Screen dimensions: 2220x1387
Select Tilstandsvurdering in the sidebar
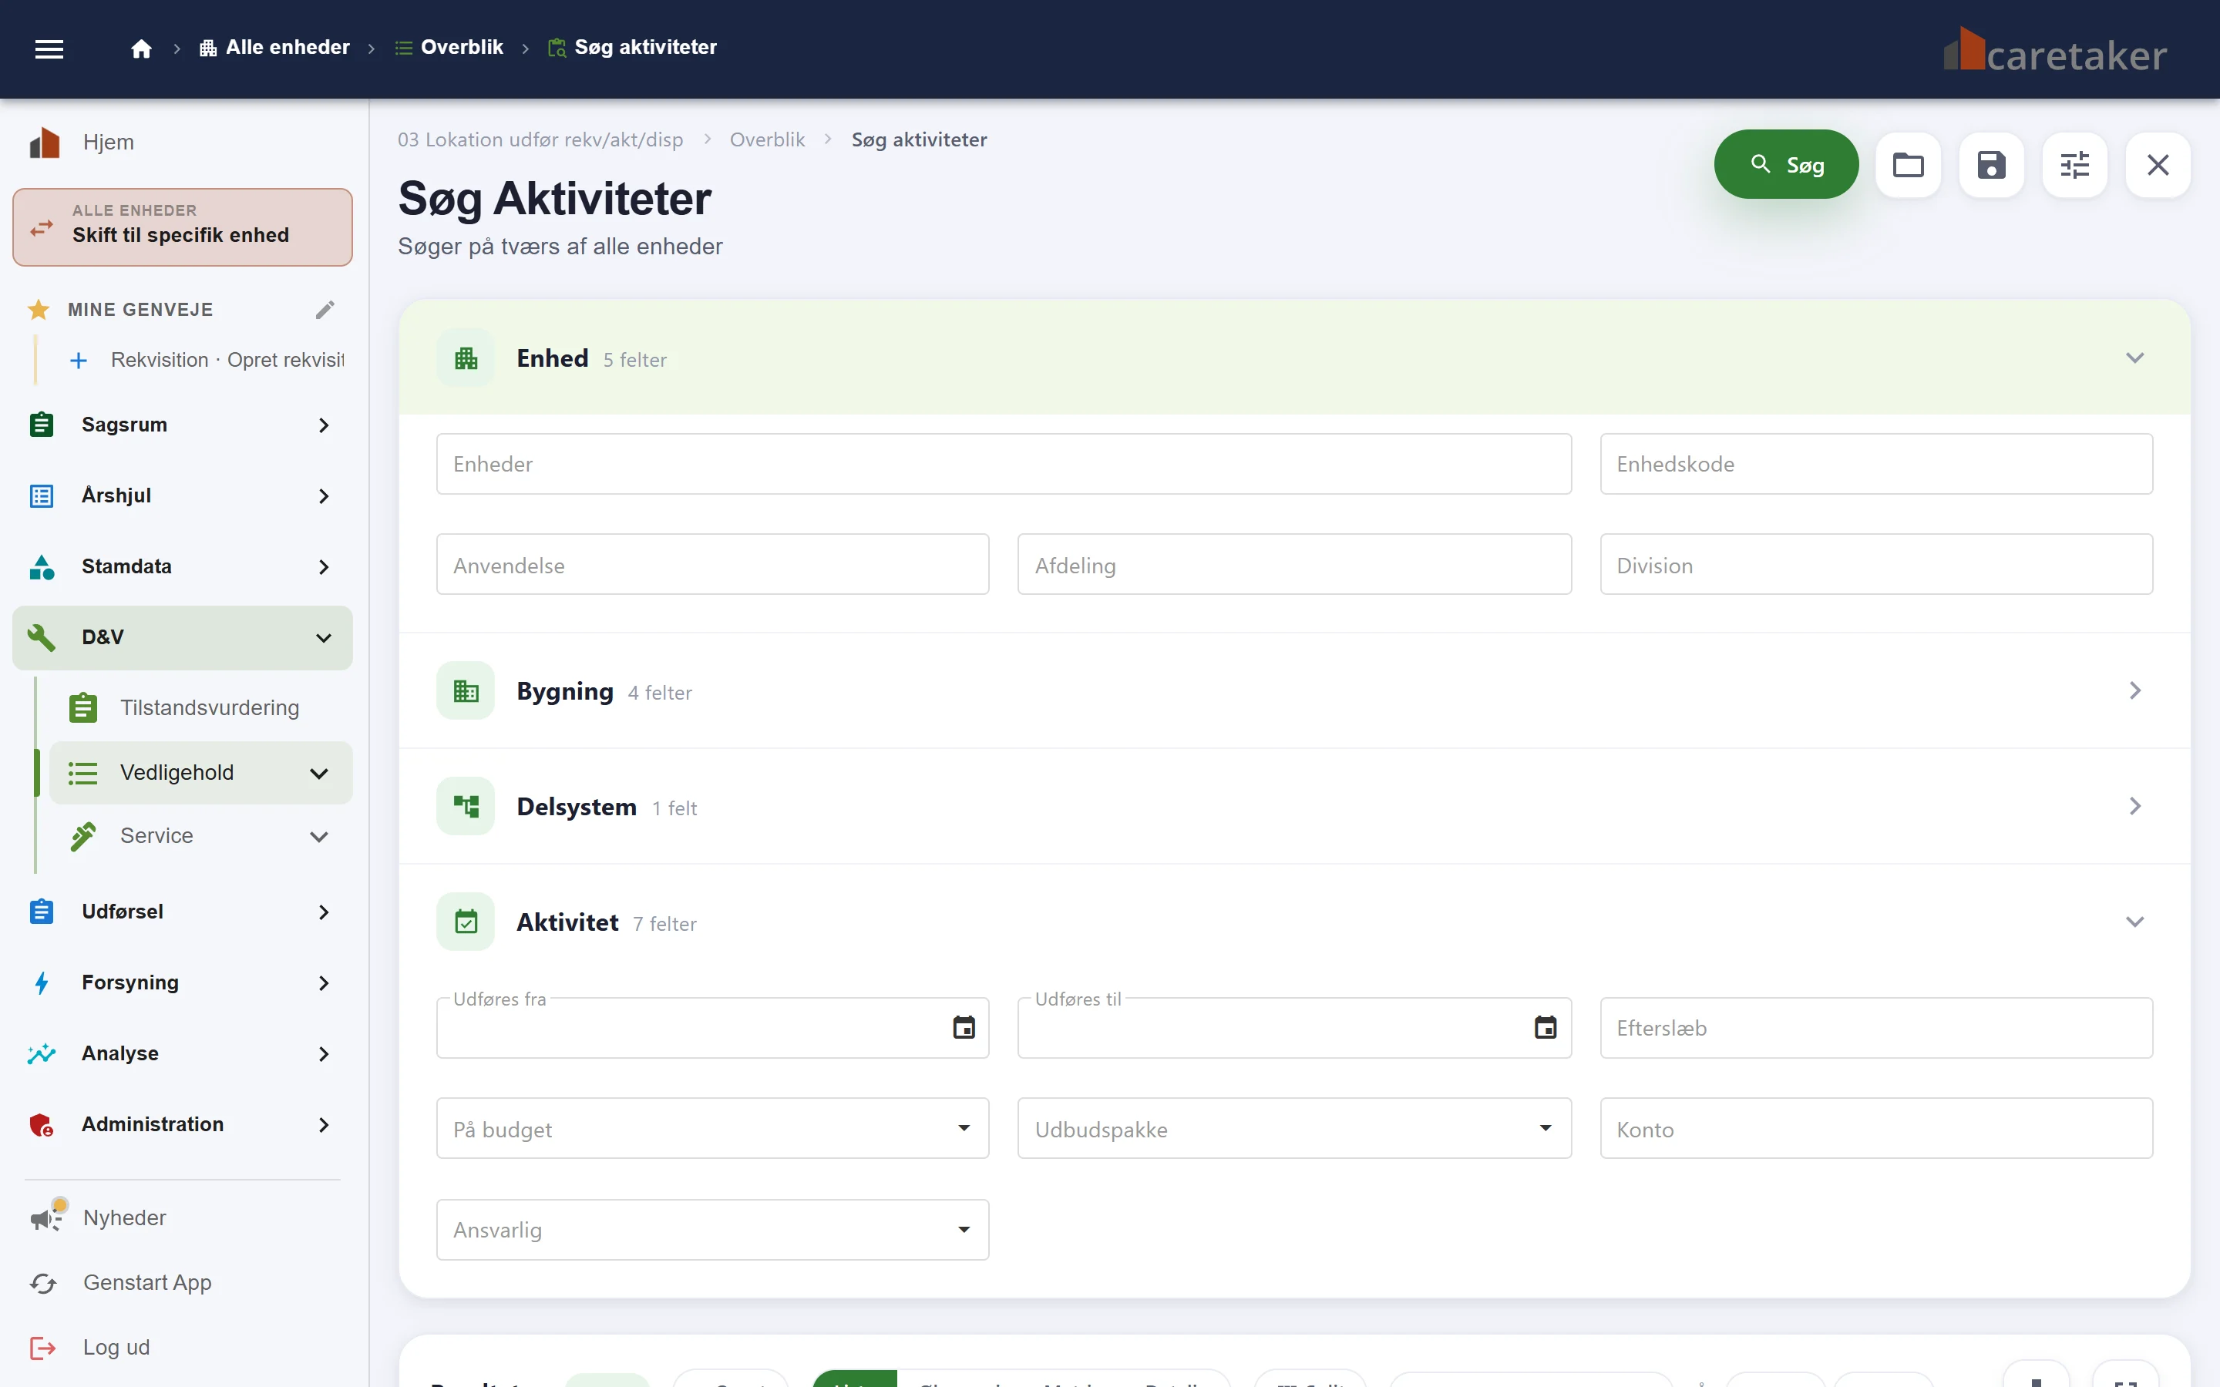pos(200,708)
